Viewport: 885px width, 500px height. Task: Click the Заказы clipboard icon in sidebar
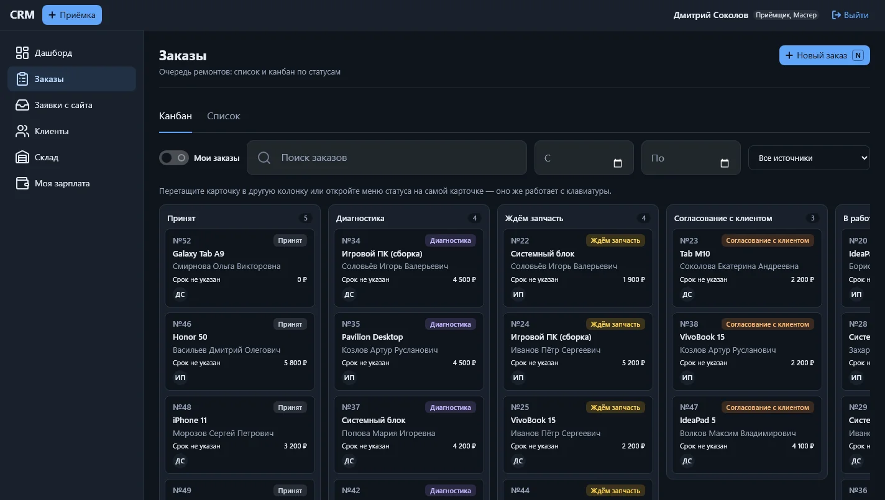click(22, 79)
